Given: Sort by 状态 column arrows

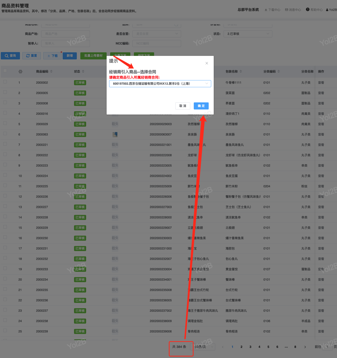Looking at the screenshot, I should 83,72.
